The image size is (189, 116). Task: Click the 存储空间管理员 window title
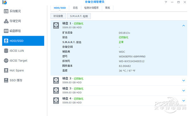[x=94, y=2]
